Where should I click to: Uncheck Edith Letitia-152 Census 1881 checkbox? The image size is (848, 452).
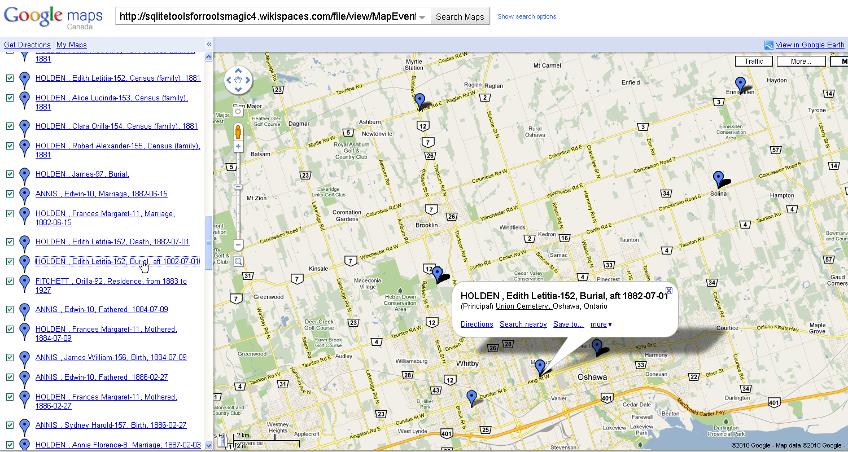(x=10, y=78)
